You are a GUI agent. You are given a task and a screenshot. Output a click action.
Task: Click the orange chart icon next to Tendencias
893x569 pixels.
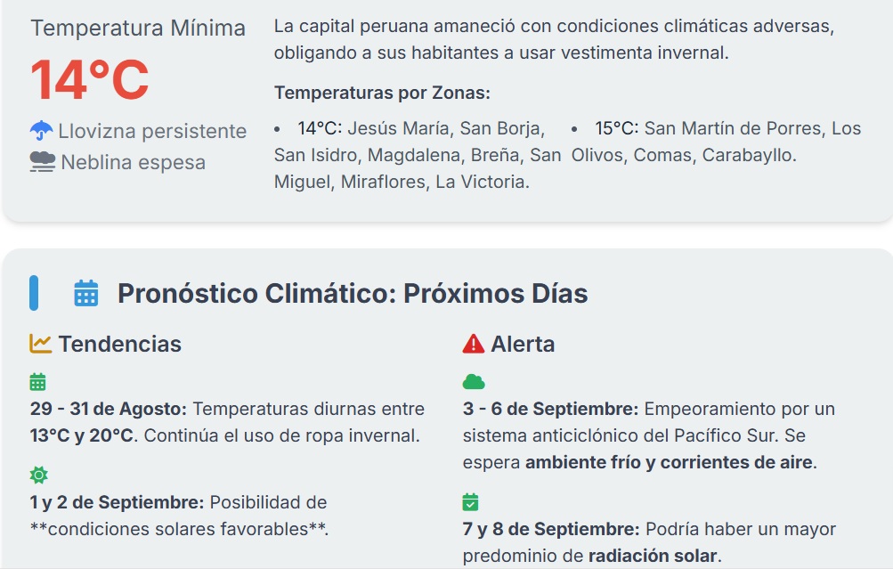coord(40,344)
